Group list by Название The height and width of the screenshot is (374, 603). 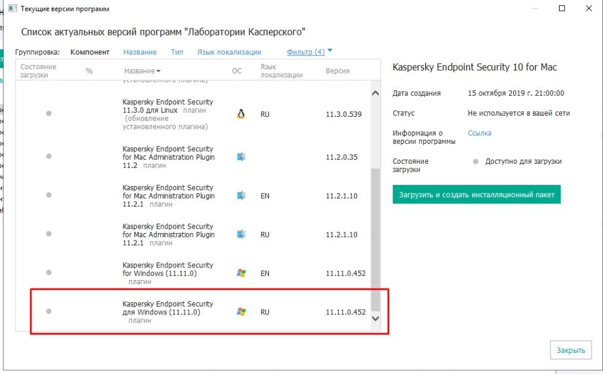coord(140,52)
